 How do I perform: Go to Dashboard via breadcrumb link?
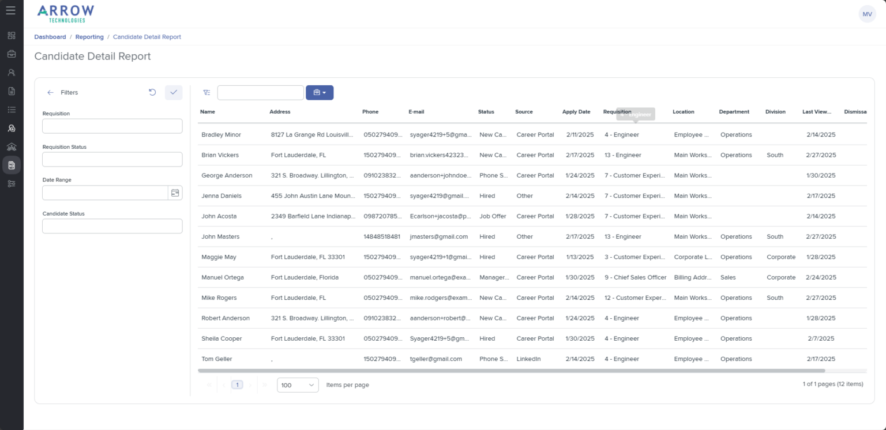[50, 36]
